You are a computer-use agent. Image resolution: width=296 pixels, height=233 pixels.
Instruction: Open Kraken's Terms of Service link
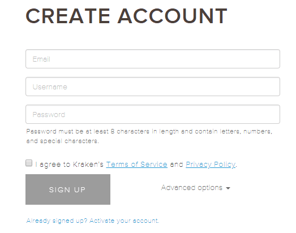[136, 165]
